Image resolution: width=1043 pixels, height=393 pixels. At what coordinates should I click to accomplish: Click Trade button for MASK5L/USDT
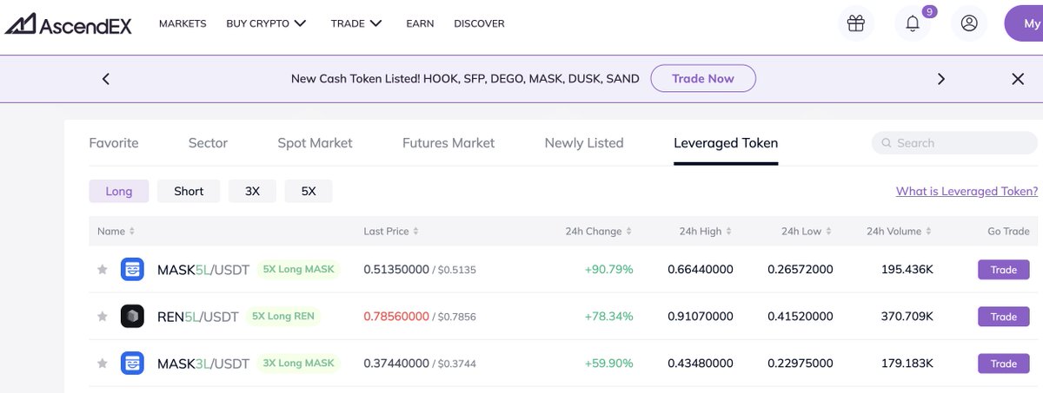coord(1004,270)
